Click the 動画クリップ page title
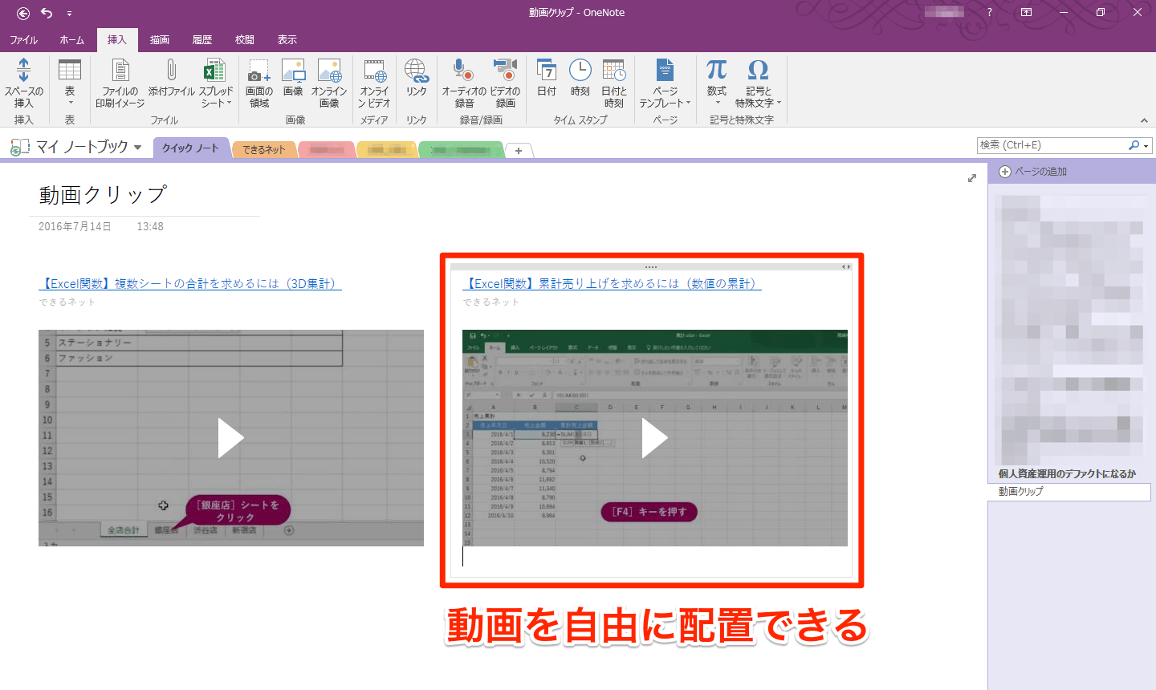The image size is (1156, 690). pyautogui.click(x=103, y=195)
